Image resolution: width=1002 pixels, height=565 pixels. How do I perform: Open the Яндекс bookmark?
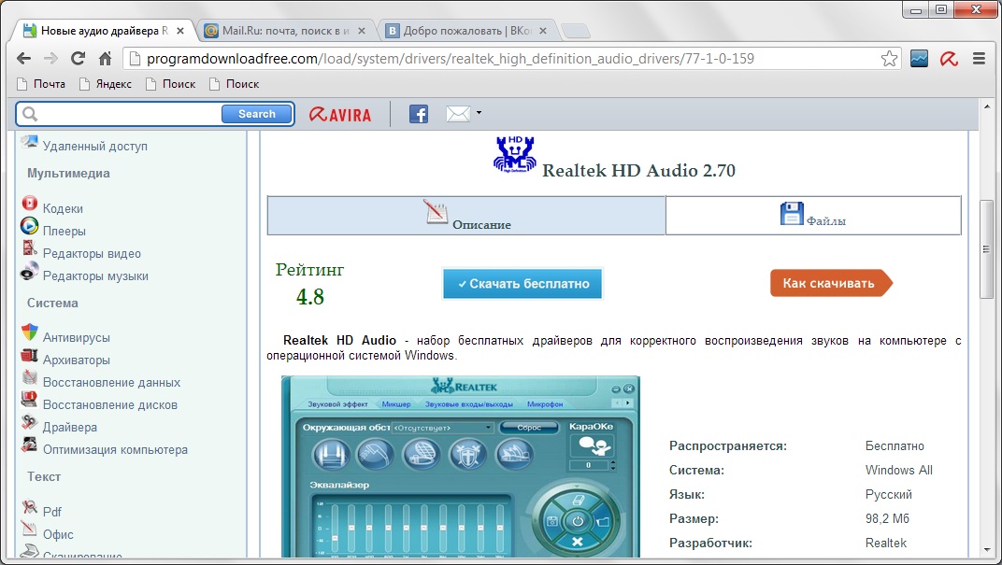click(x=106, y=84)
